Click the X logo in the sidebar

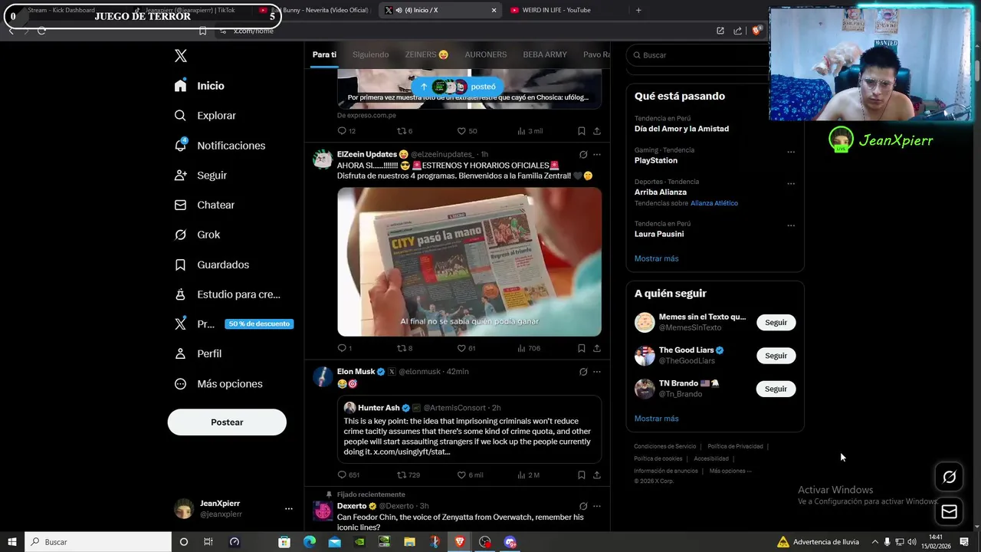coord(180,55)
